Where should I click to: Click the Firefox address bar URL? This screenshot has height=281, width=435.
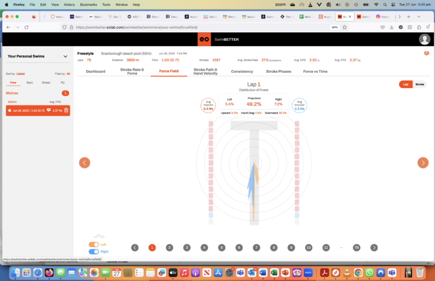(x=138, y=27)
